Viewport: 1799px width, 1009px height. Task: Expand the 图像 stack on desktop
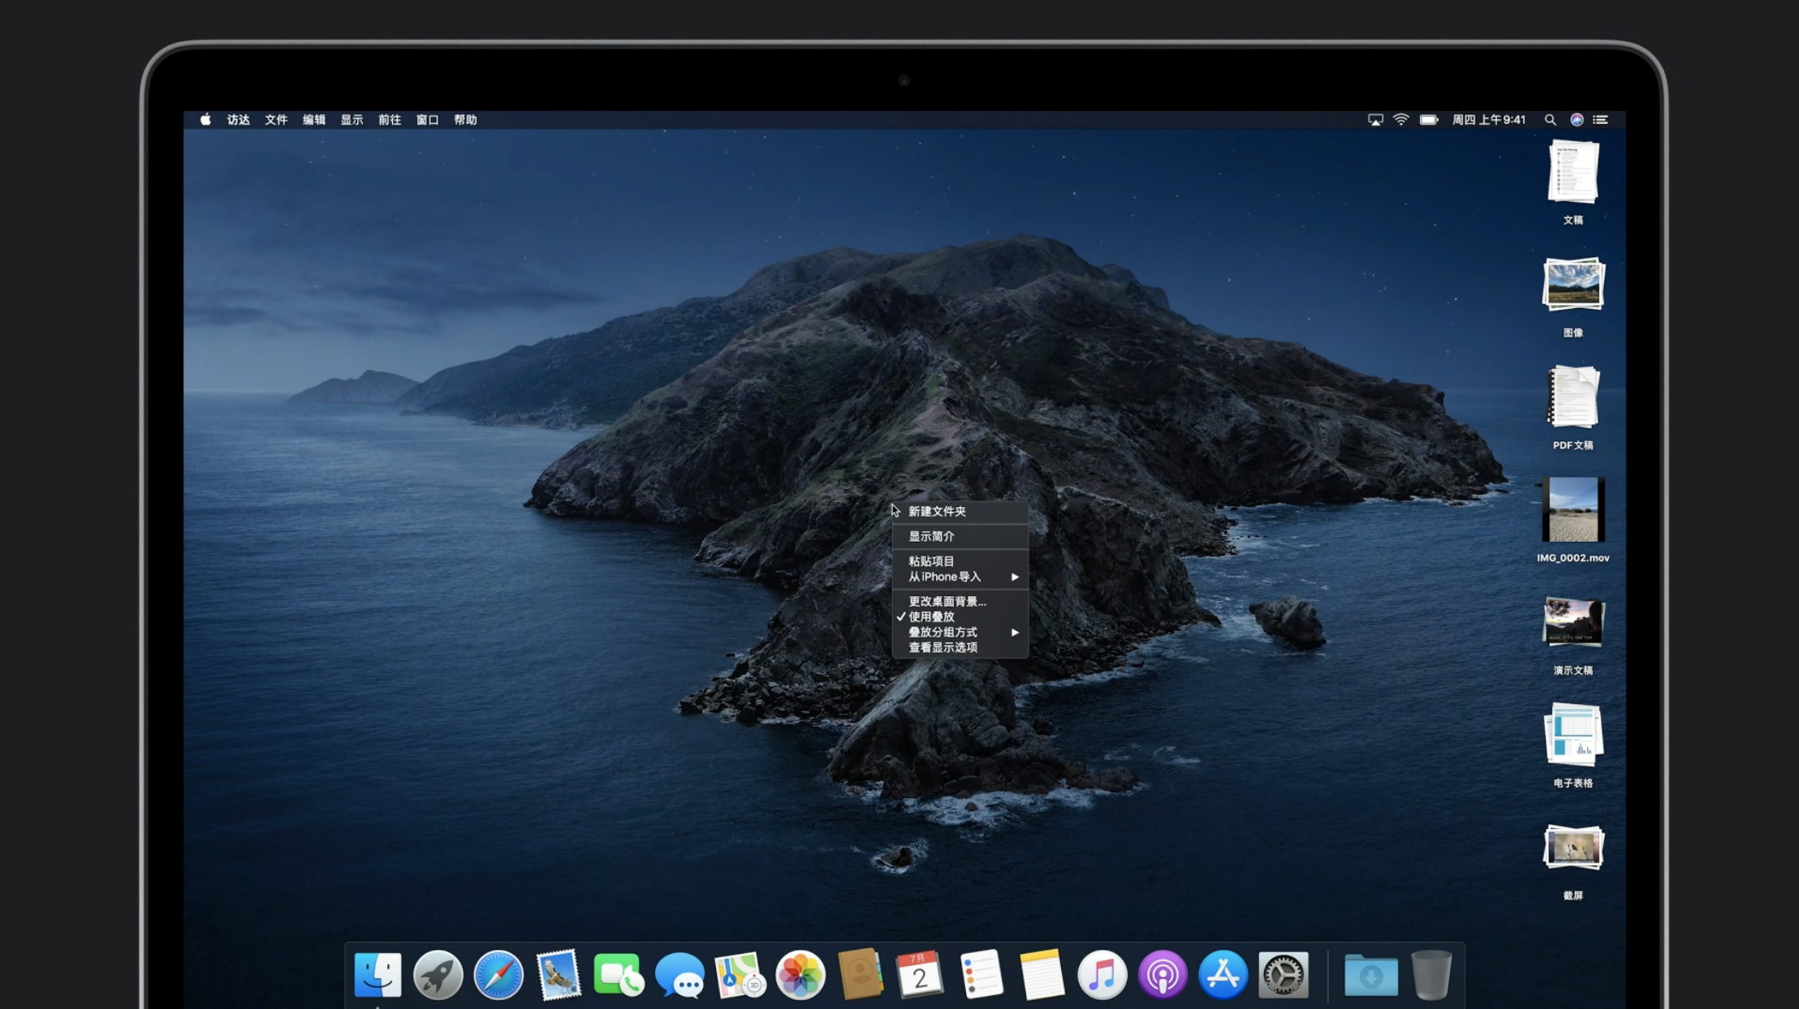click(1573, 285)
